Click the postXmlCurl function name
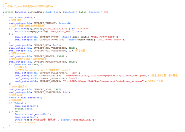 click(36, 12)
